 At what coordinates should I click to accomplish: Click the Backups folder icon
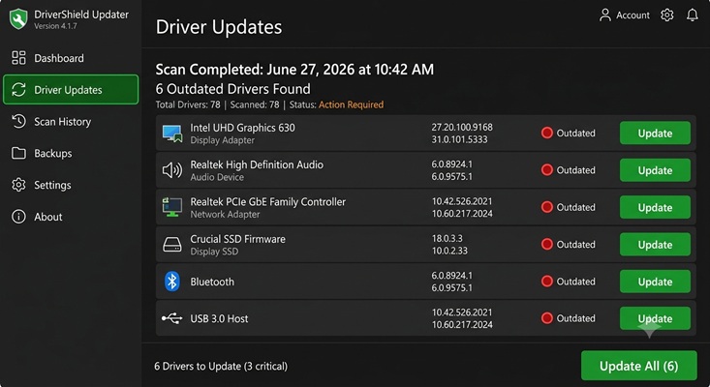point(18,153)
